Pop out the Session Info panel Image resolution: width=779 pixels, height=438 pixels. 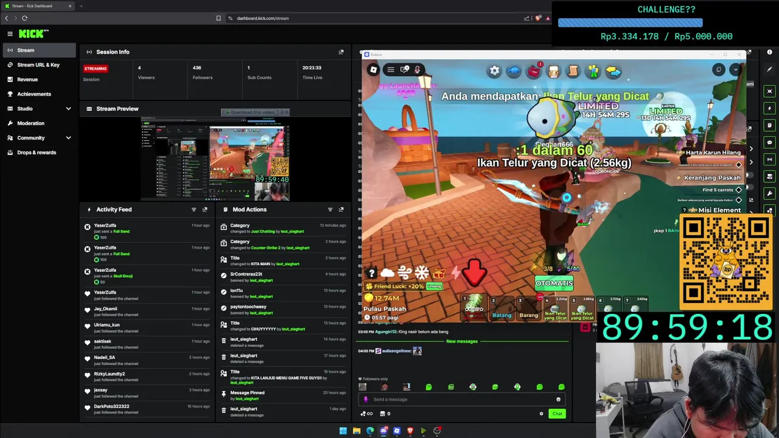click(x=341, y=52)
